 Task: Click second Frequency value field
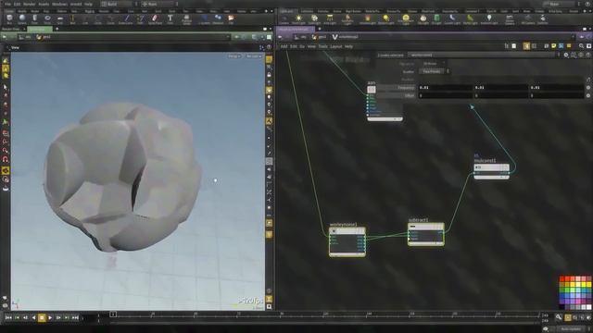tap(500, 88)
